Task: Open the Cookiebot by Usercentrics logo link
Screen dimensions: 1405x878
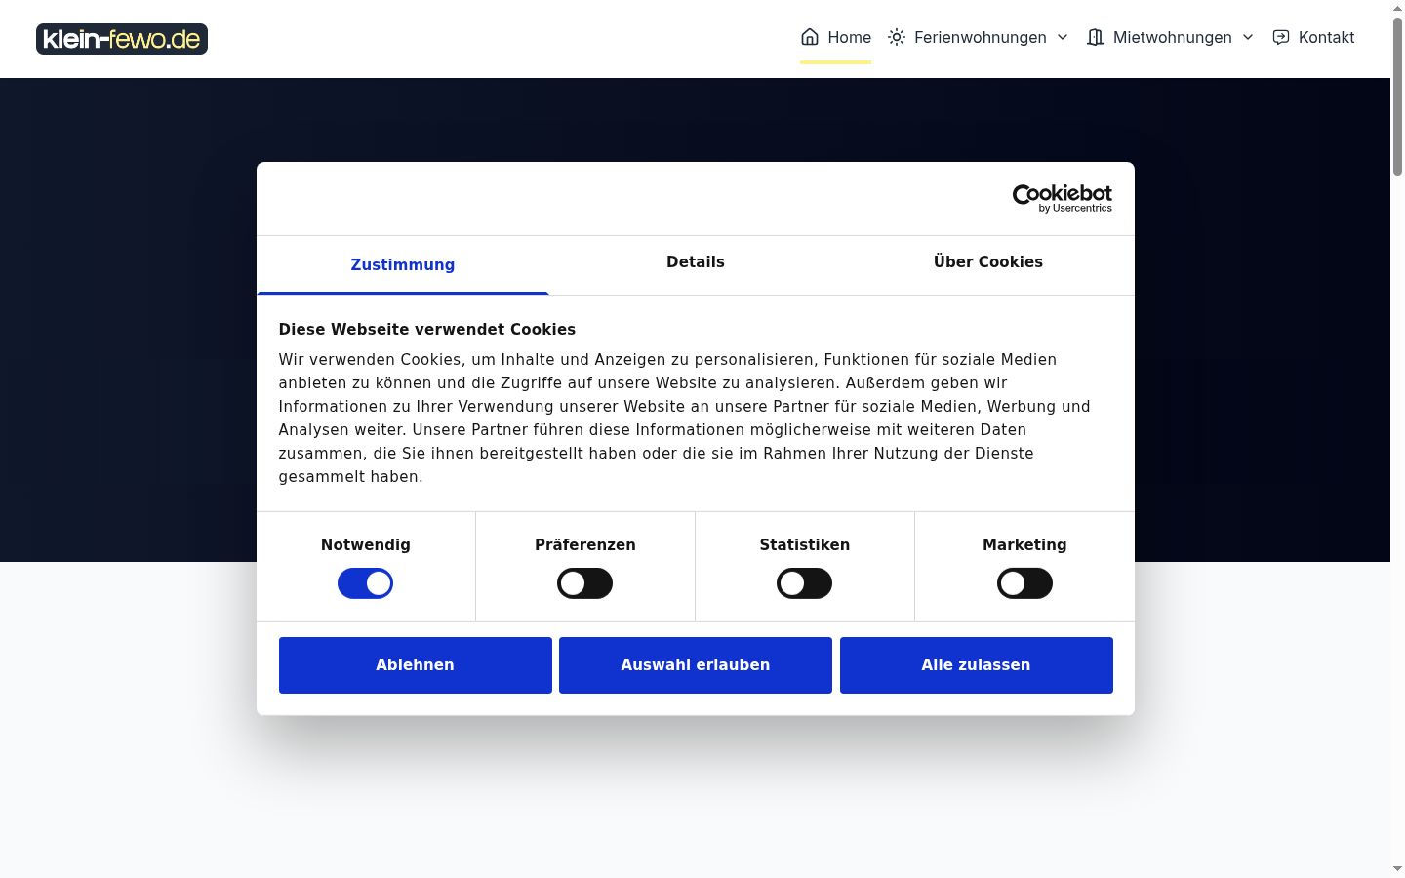Action: pyautogui.click(x=1063, y=198)
